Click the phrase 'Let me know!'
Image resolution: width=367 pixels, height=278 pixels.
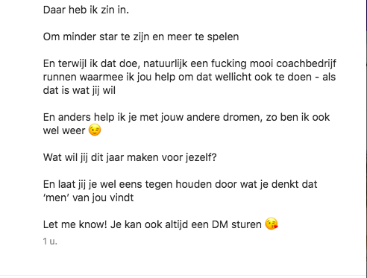(75, 224)
